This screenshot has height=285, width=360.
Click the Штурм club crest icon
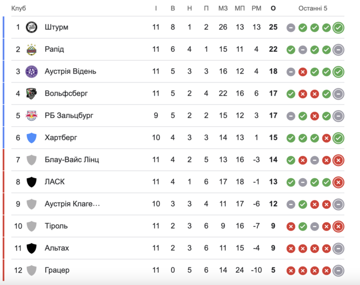(x=32, y=27)
